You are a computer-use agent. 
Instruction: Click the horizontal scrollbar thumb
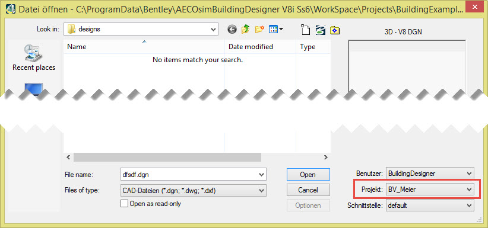pos(167,157)
